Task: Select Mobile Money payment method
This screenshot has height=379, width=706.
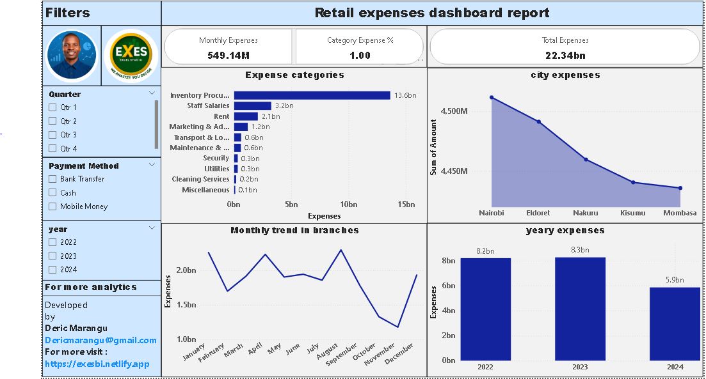Action: tap(52, 206)
